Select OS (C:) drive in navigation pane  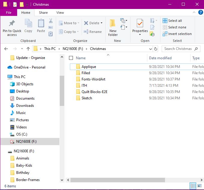[x=19, y=134]
